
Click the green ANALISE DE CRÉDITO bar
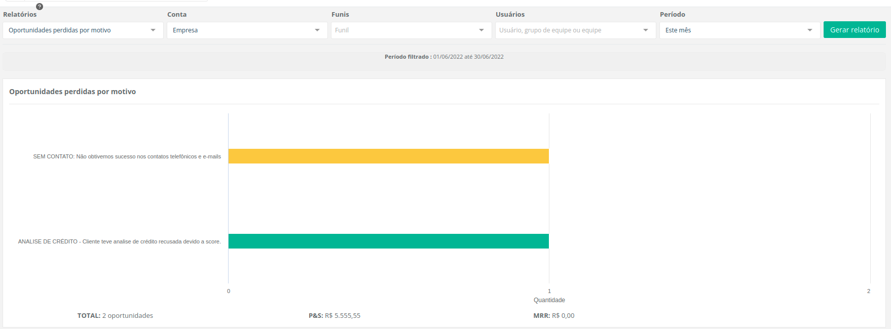[388, 241]
